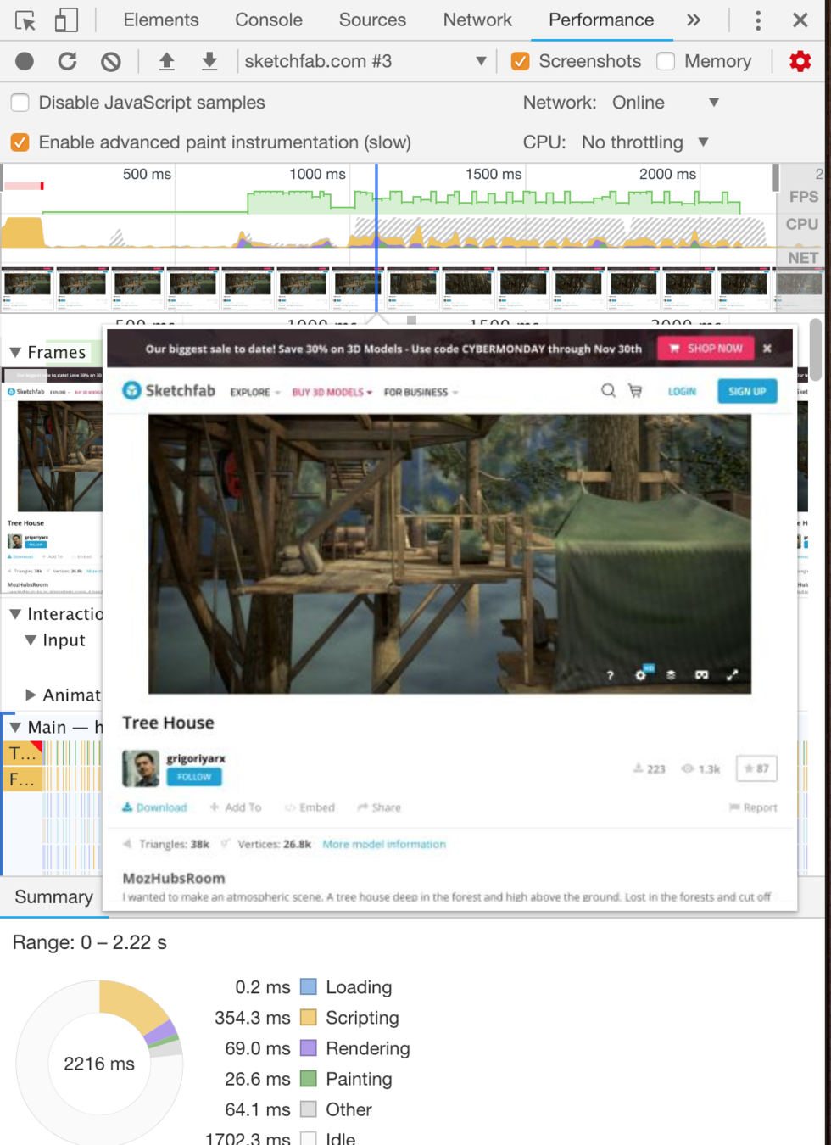Click the reload and profile icon
Screen dimensions: 831x1145
68,61
